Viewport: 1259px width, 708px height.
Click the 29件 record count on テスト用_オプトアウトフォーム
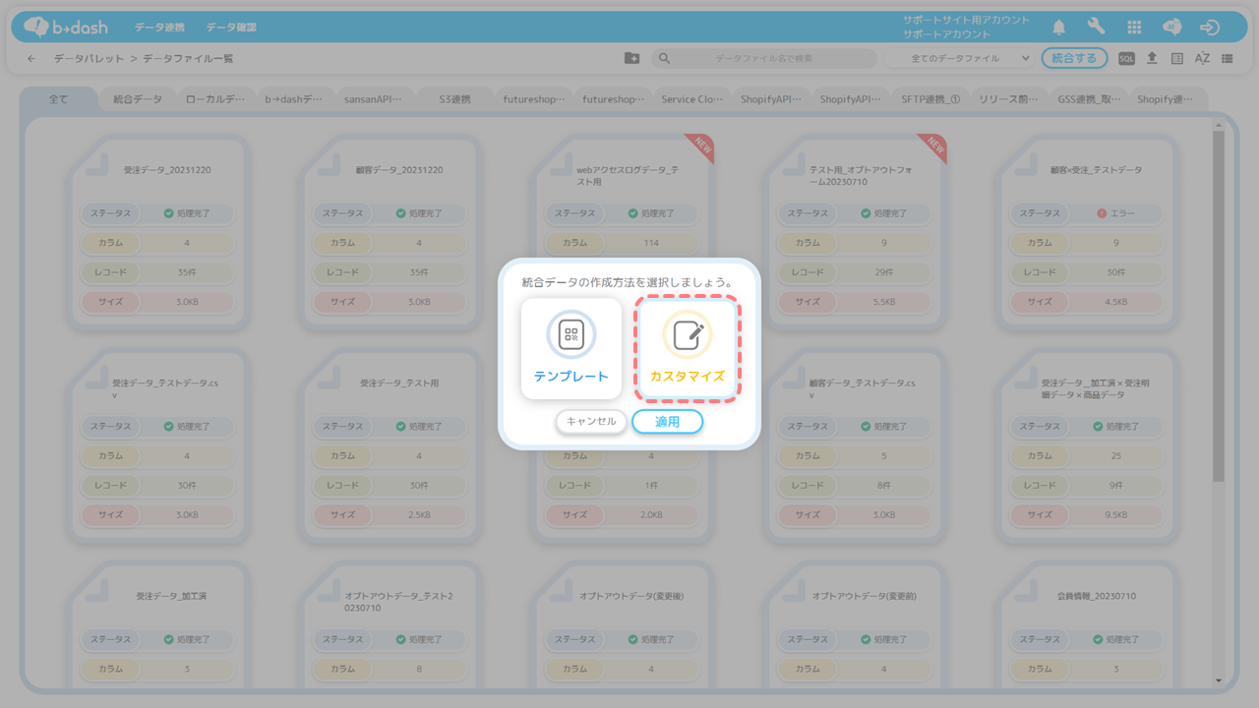[x=882, y=272]
